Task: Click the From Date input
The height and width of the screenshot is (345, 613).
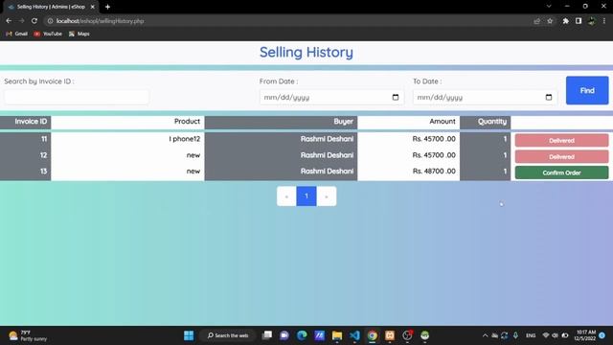Action: (331, 97)
